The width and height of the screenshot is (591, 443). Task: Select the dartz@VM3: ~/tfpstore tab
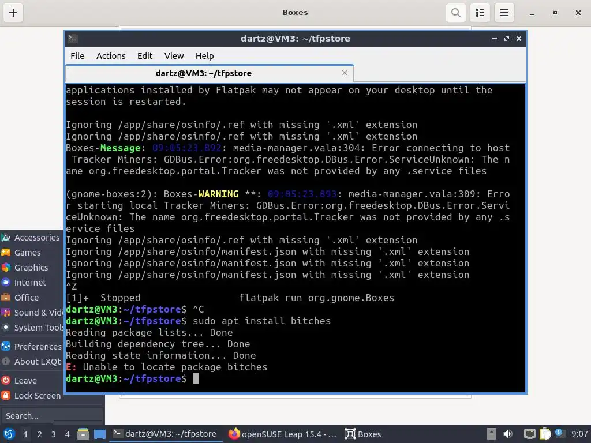[209, 73]
